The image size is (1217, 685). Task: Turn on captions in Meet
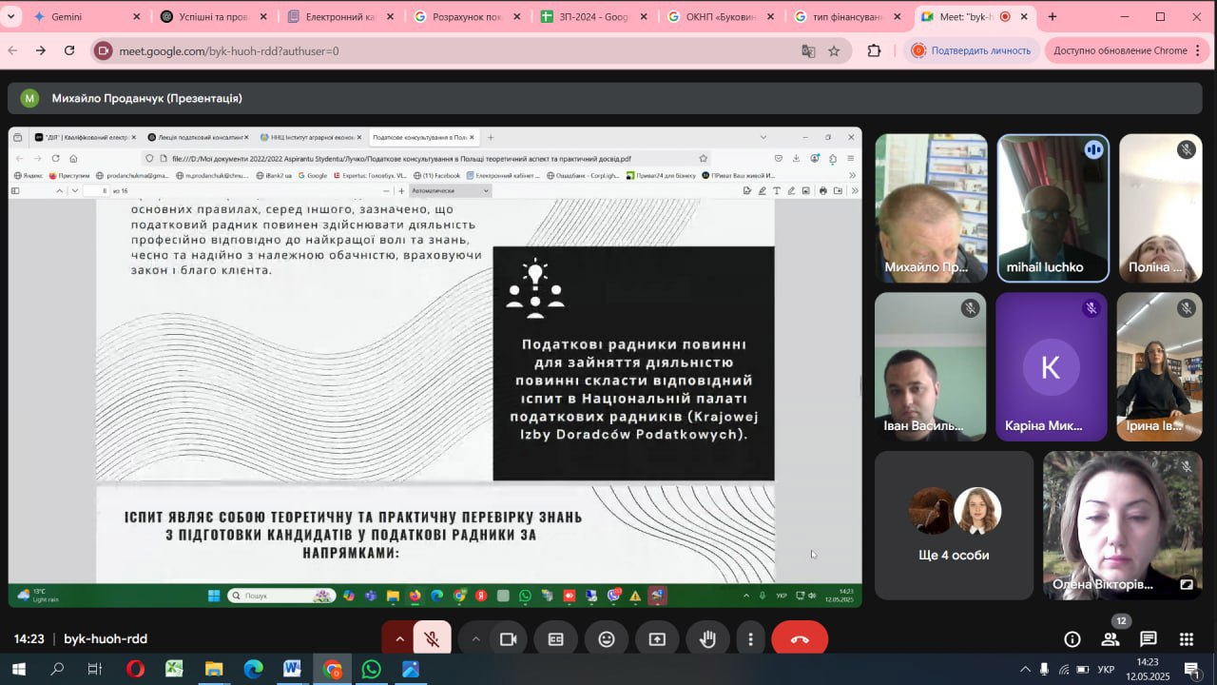(556, 639)
